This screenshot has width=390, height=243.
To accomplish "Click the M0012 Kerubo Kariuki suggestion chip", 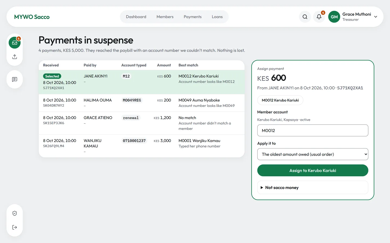I will click(x=280, y=100).
